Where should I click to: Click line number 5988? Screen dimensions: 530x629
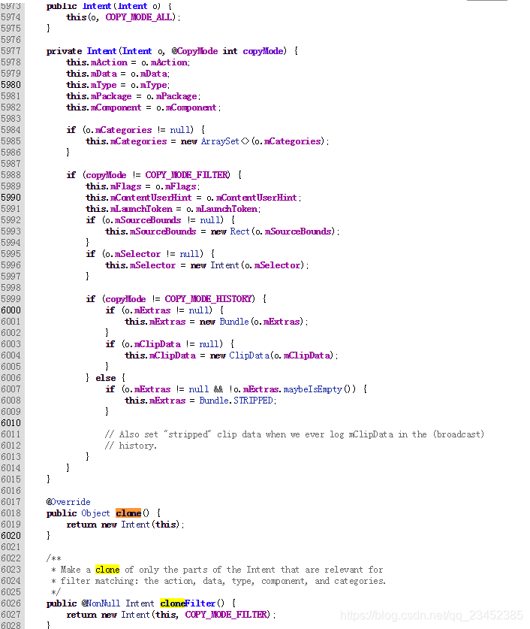pos(11,175)
